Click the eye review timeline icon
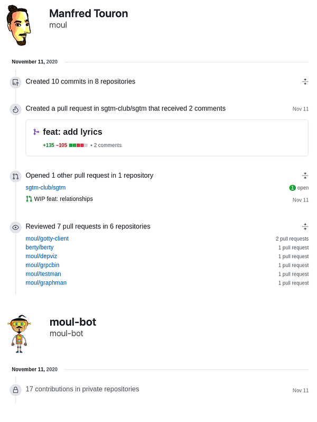 coord(15,227)
